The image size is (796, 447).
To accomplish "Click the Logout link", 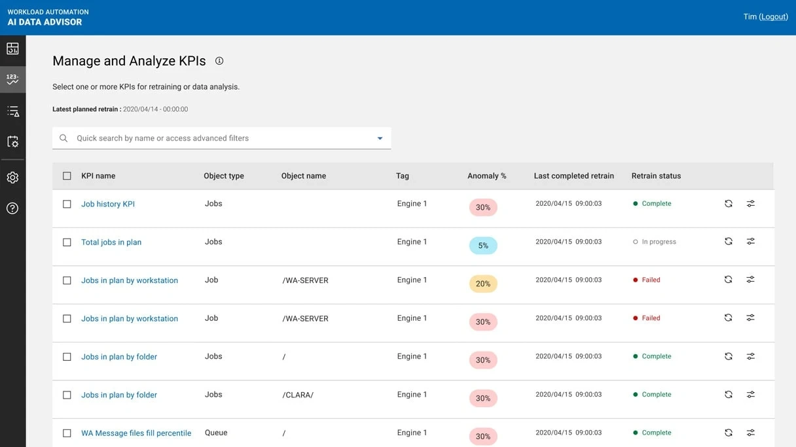I will pos(773,17).
